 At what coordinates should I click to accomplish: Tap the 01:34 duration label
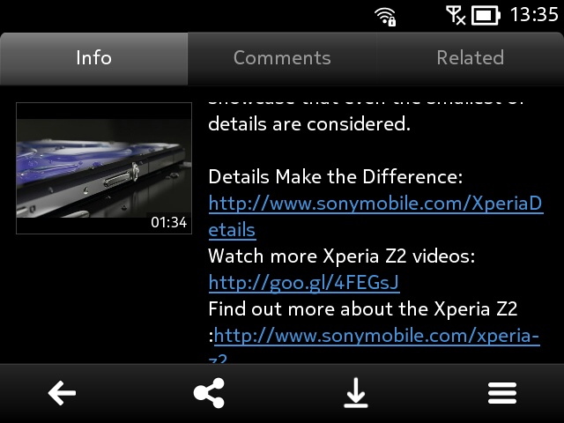[169, 222]
